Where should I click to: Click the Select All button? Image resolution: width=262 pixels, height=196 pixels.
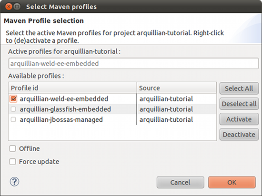pyautogui.click(x=239, y=88)
